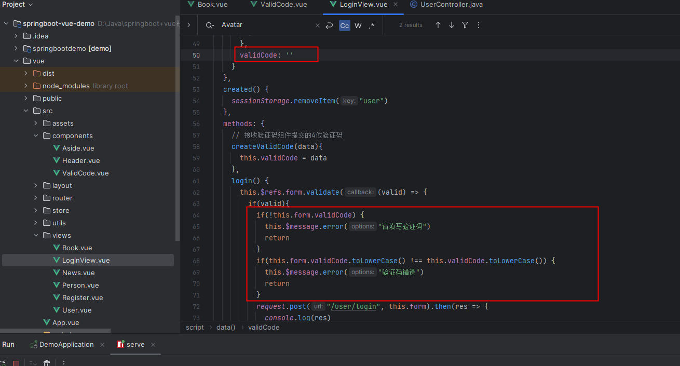
Task: Toggle whole Words (W) search option
Action: (358, 25)
